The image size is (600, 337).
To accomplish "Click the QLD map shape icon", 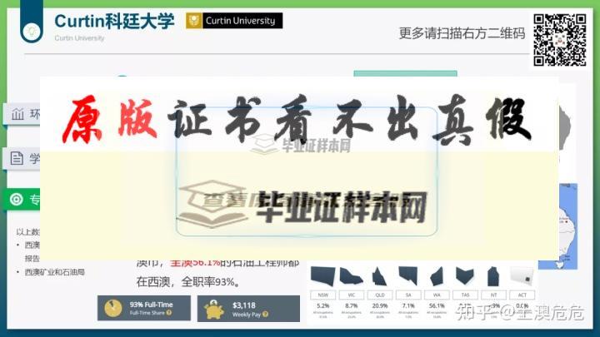I will [379, 276].
